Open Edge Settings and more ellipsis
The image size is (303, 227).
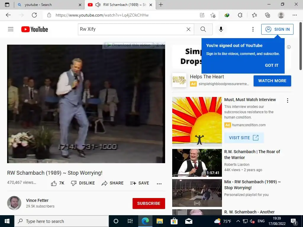(294, 15)
